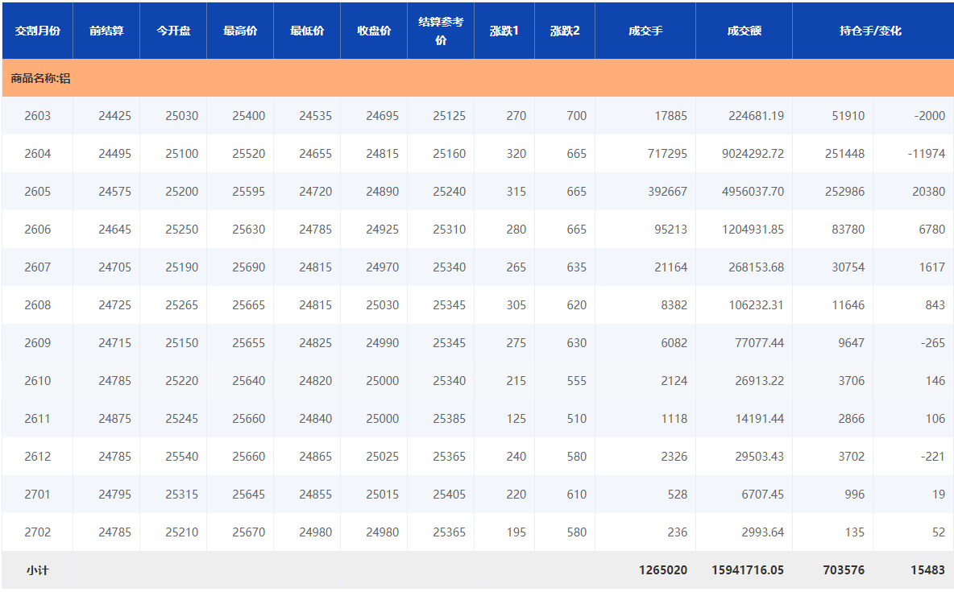Image resolution: width=954 pixels, height=592 pixels.
Task: Select turnover value 9024292.72
Action: pyautogui.click(x=753, y=154)
